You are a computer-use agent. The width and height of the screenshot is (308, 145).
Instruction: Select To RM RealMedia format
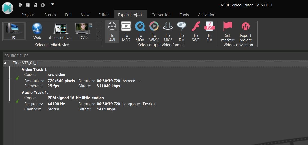182,32
